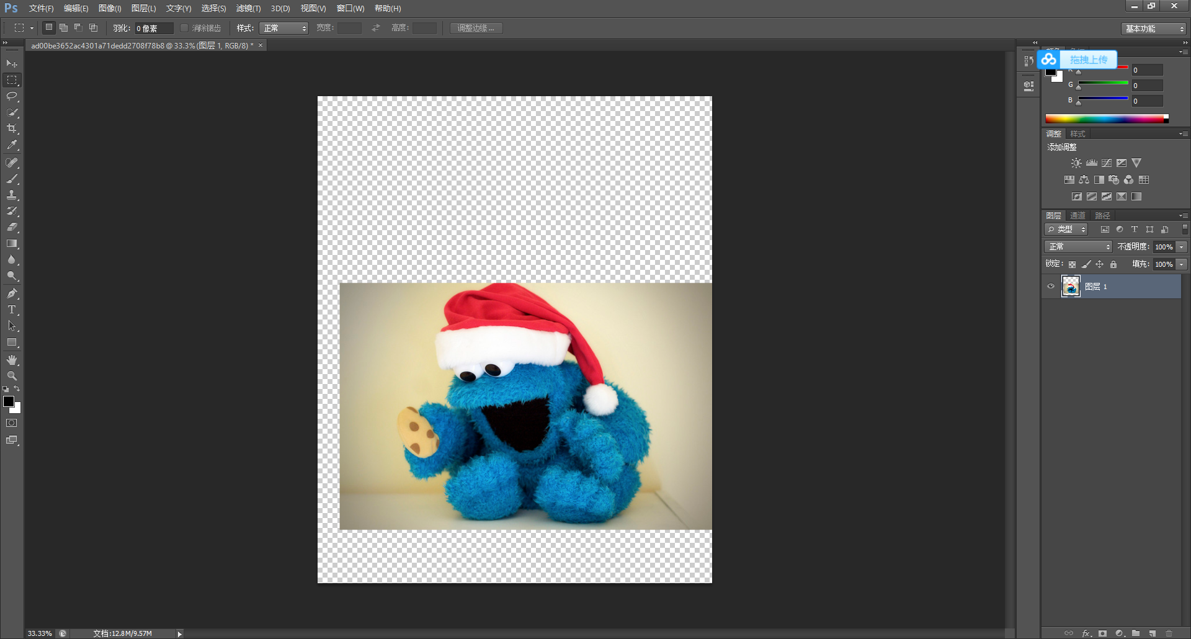The image size is (1191, 639).
Task: Open the 不透明度 opacity slider arrow
Action: [1182, 247]
